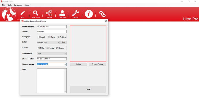Viewport: 199px width, 106px height.
Task: Click the Add color button
Action: pos(64,42)
